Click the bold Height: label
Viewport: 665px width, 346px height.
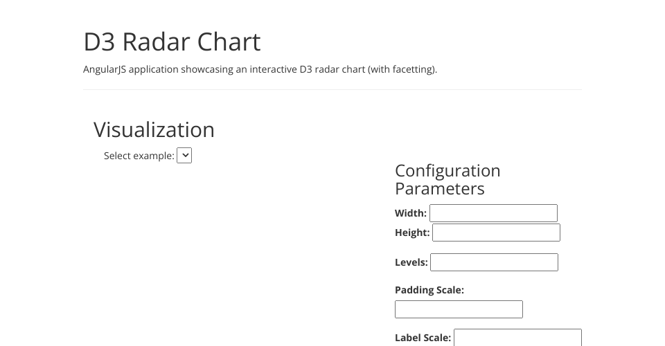click(412, 233)
